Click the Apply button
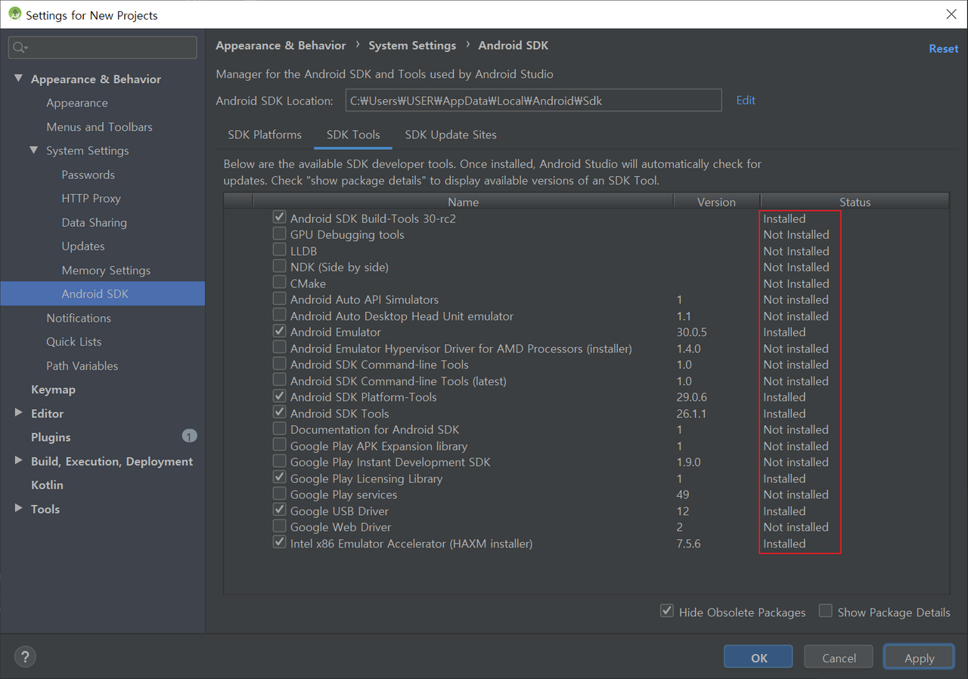This screenshot has width=968, height=679. click(x=919, y=658)
